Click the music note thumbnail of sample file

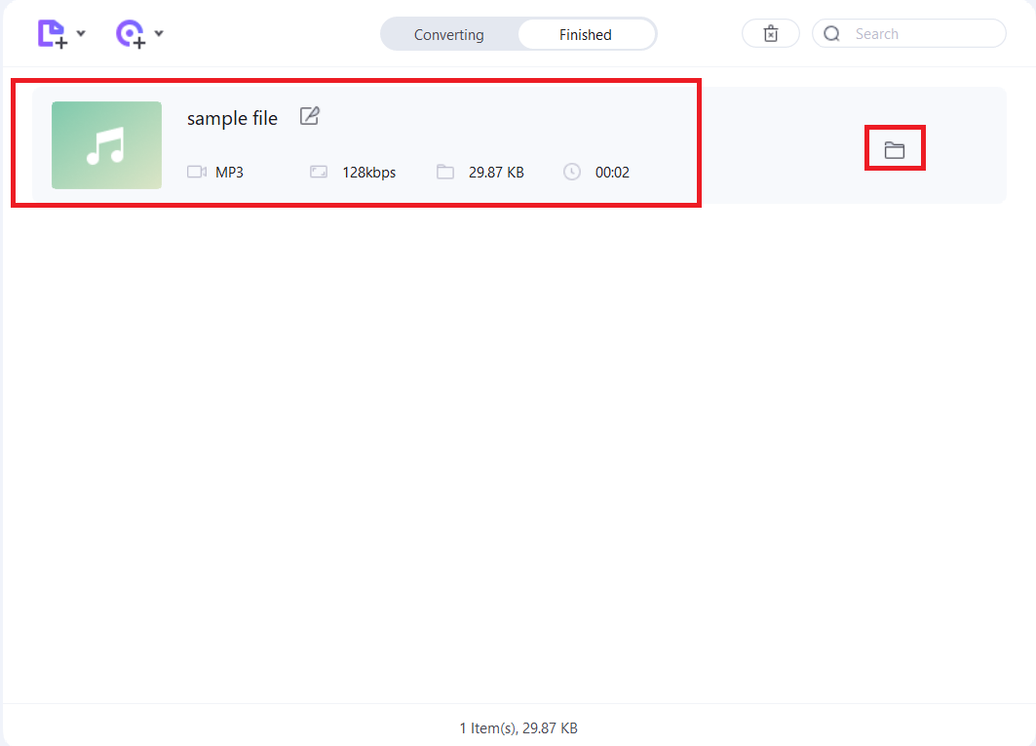point(106,144)
